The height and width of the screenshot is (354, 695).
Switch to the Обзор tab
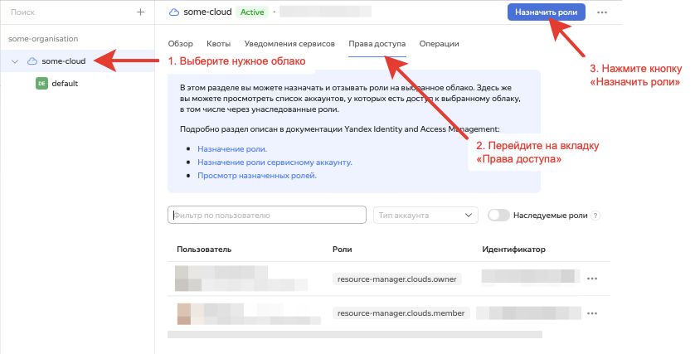click(180, 43)
